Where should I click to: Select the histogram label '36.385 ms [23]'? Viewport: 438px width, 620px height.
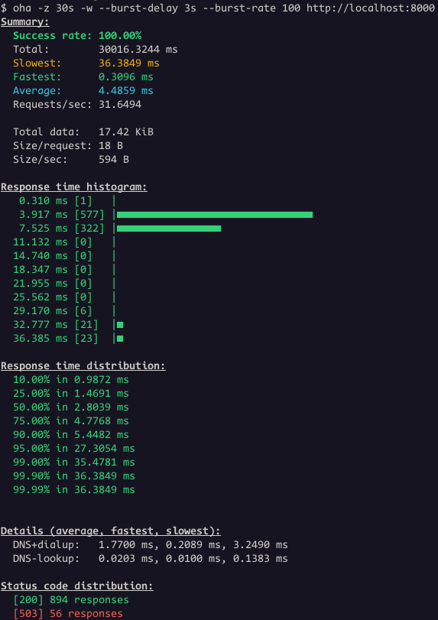pos(56,339)
